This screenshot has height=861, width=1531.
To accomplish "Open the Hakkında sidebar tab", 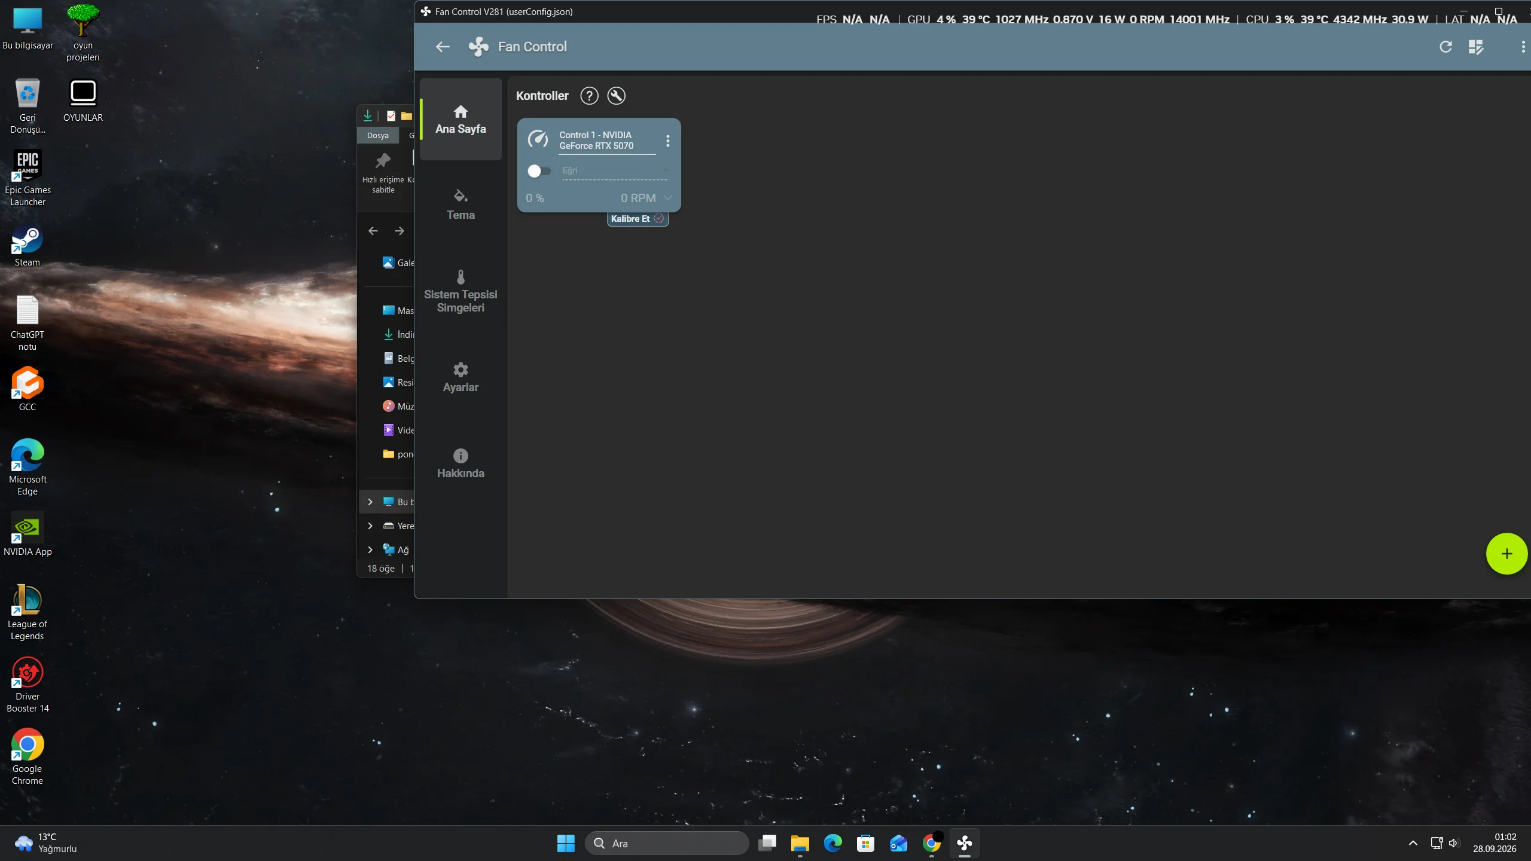I will click(460, 463).
